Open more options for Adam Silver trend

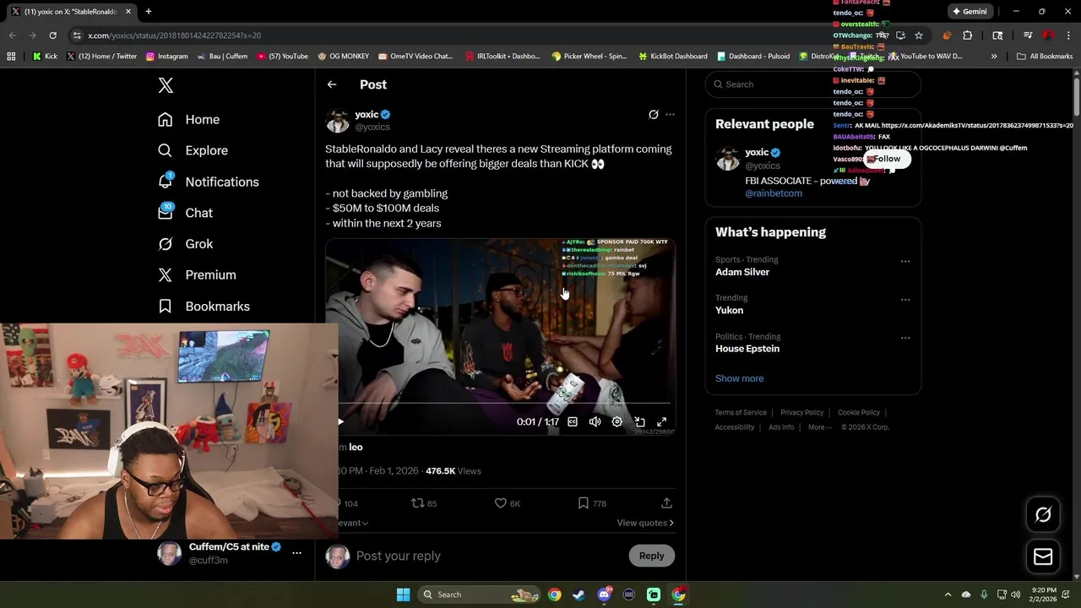pos(905,261)
